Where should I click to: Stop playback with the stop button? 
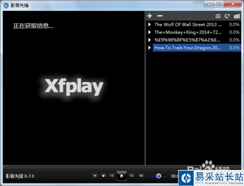(x=103, y=176)
